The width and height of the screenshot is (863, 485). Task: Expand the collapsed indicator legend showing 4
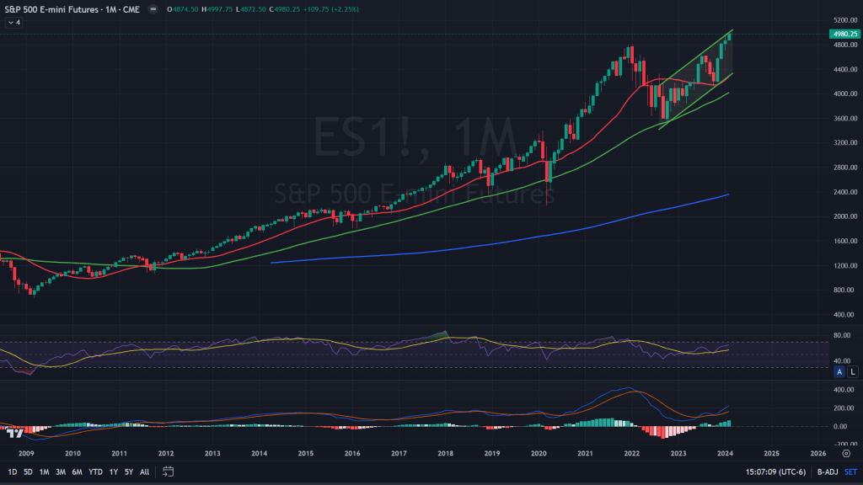click(14, 23)
